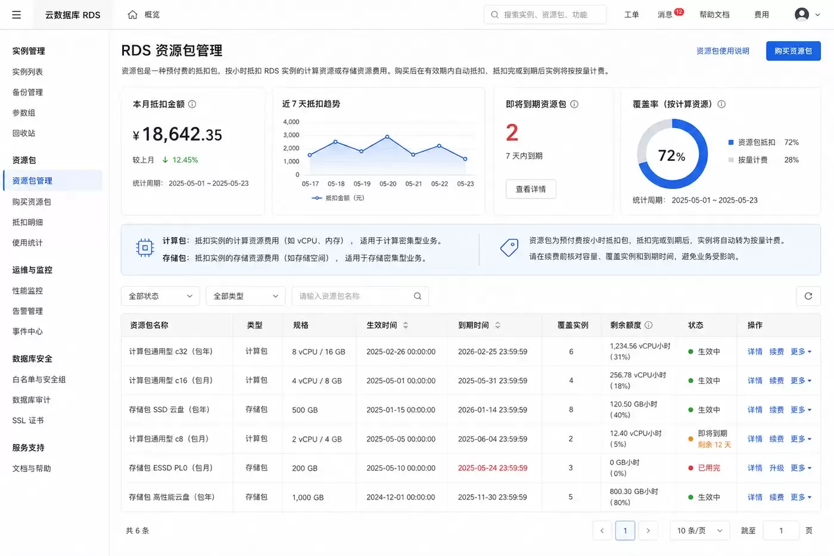Click the compute chip icon in info banner
Viewport: 834px width, 556px height.
tap(145, 247)
